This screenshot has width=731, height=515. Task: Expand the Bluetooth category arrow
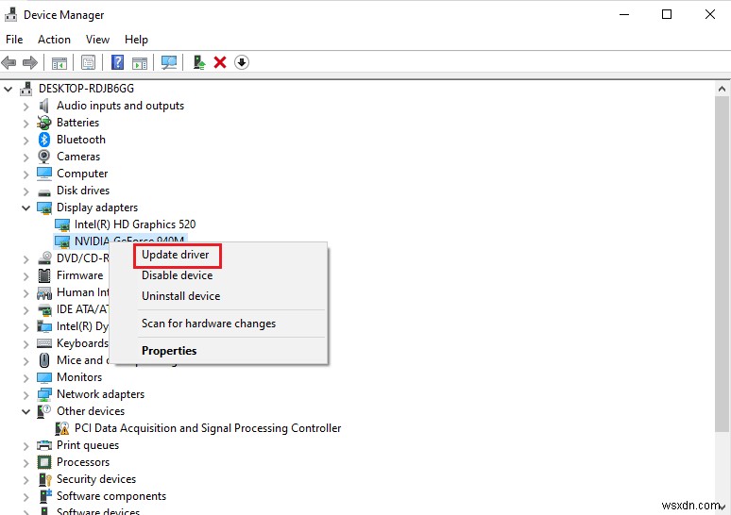26,141
